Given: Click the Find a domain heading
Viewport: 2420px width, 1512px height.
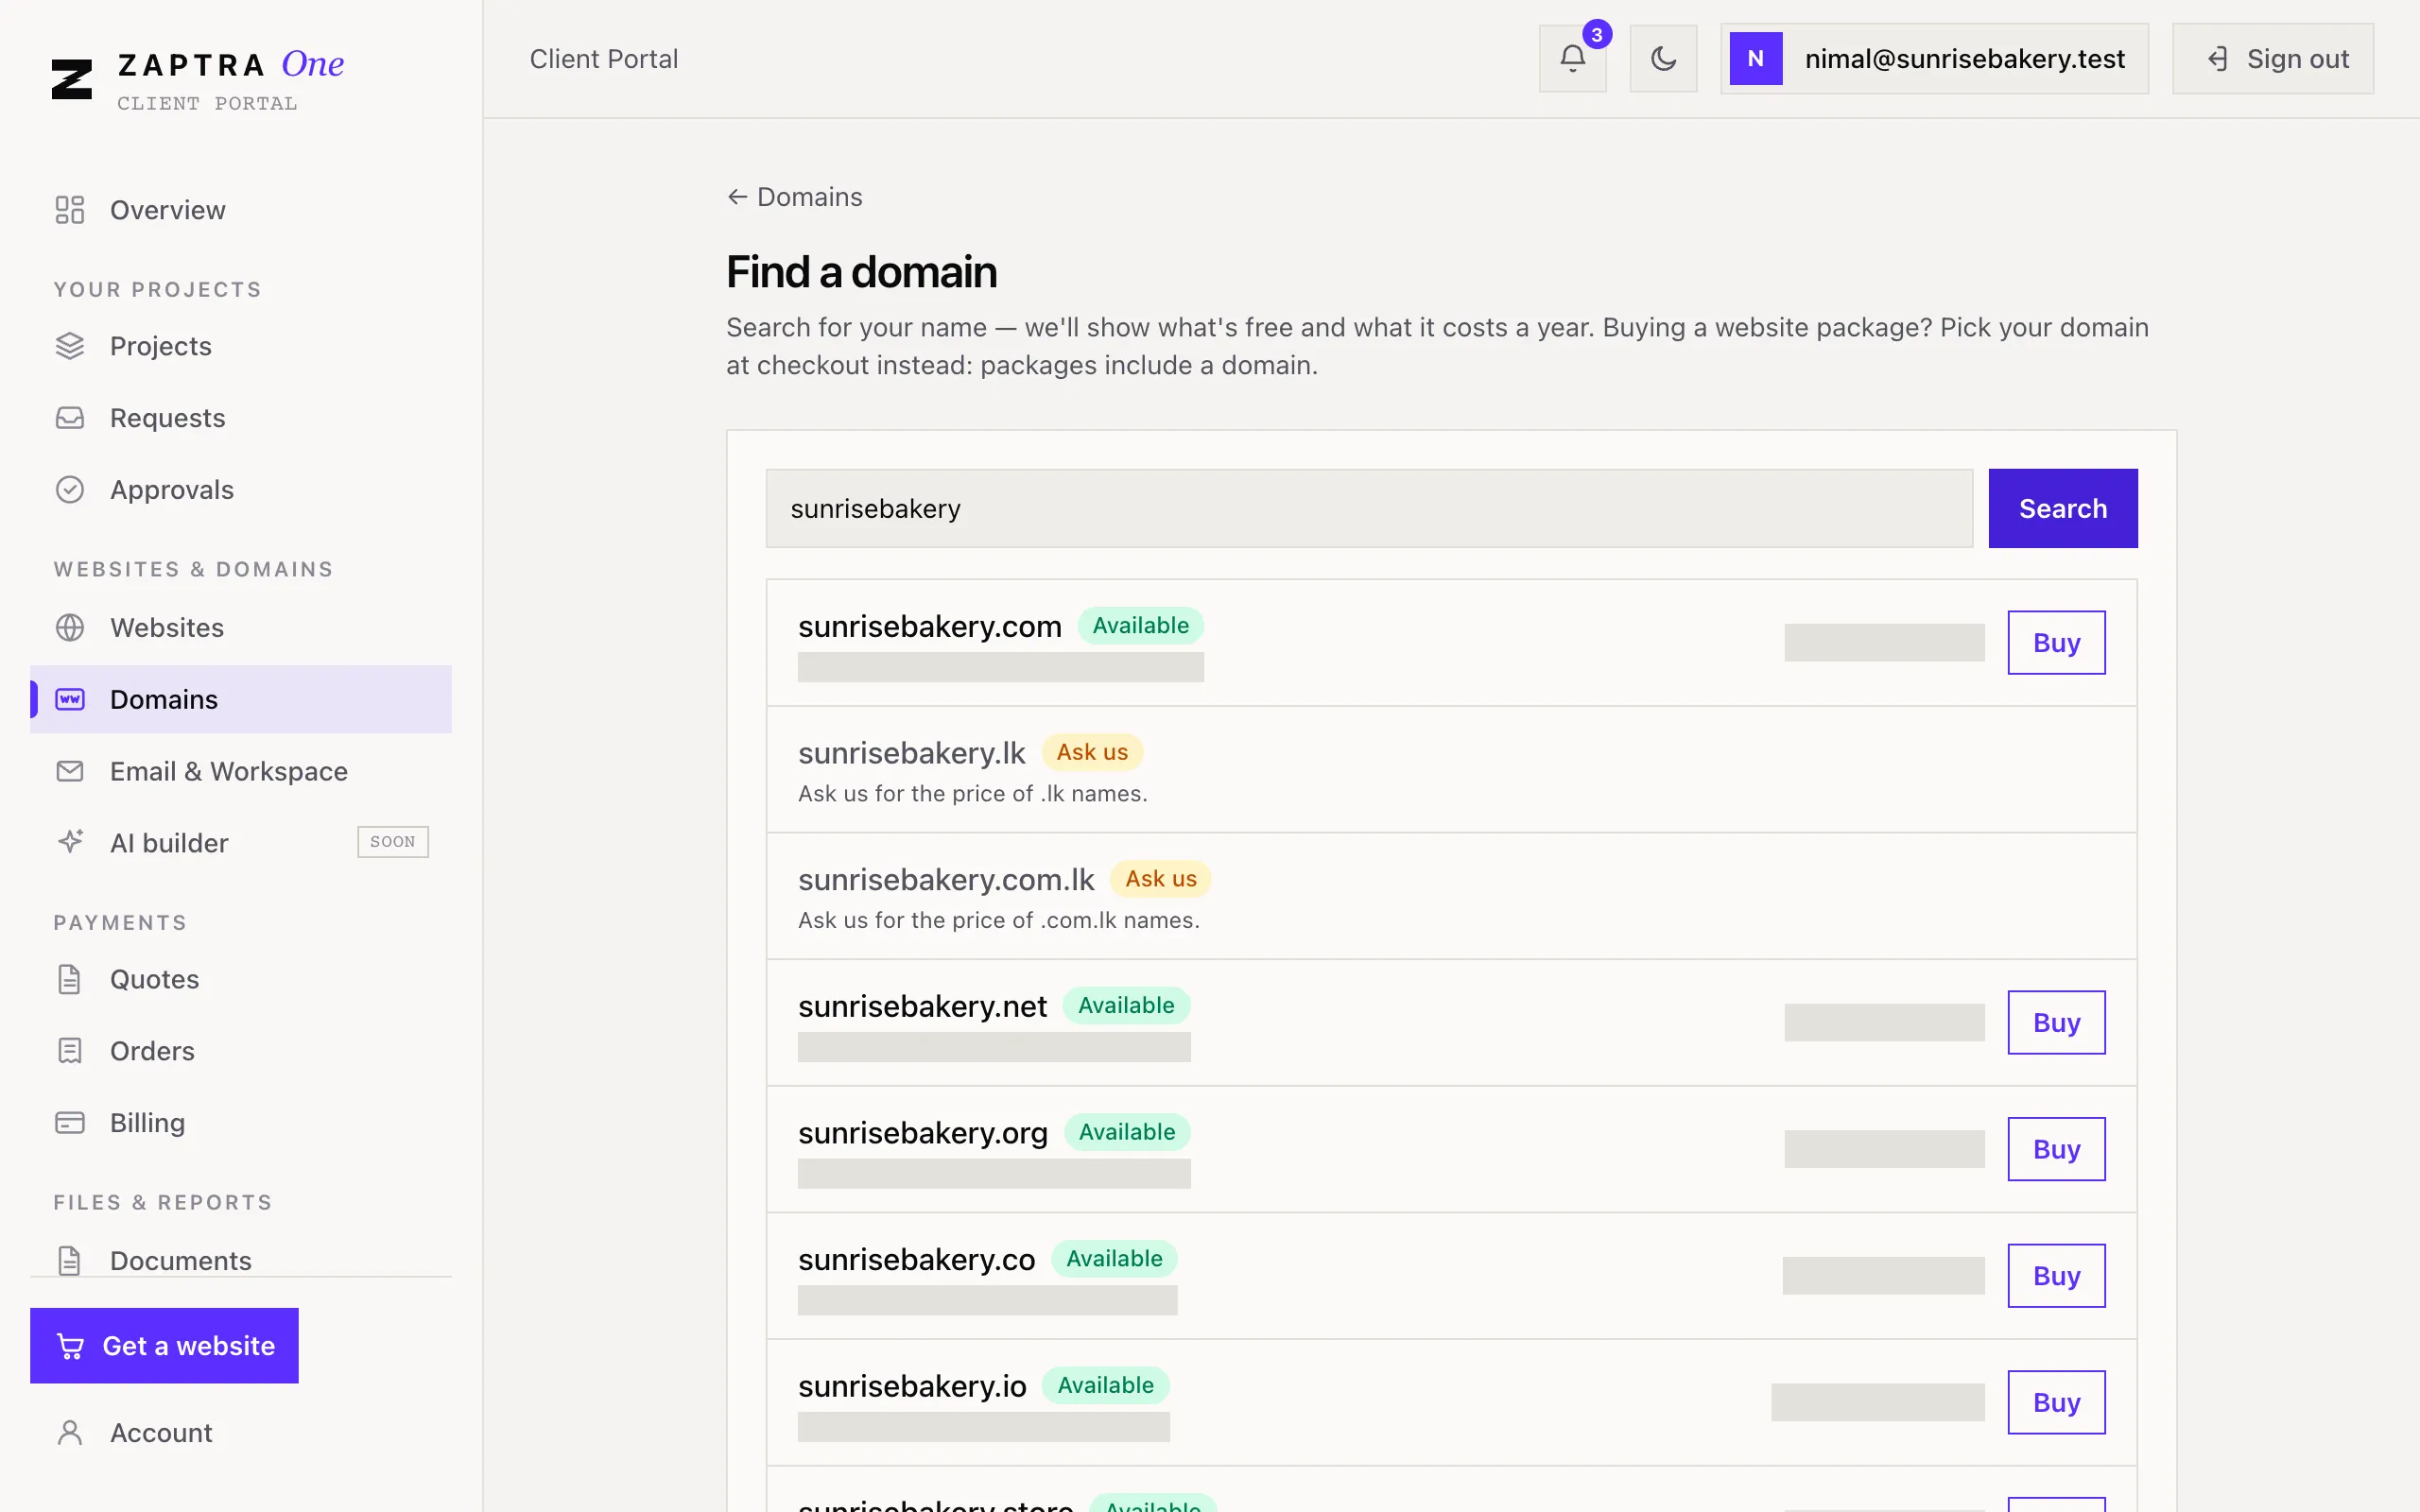Looking at the screenshot, I should point(861,272).
